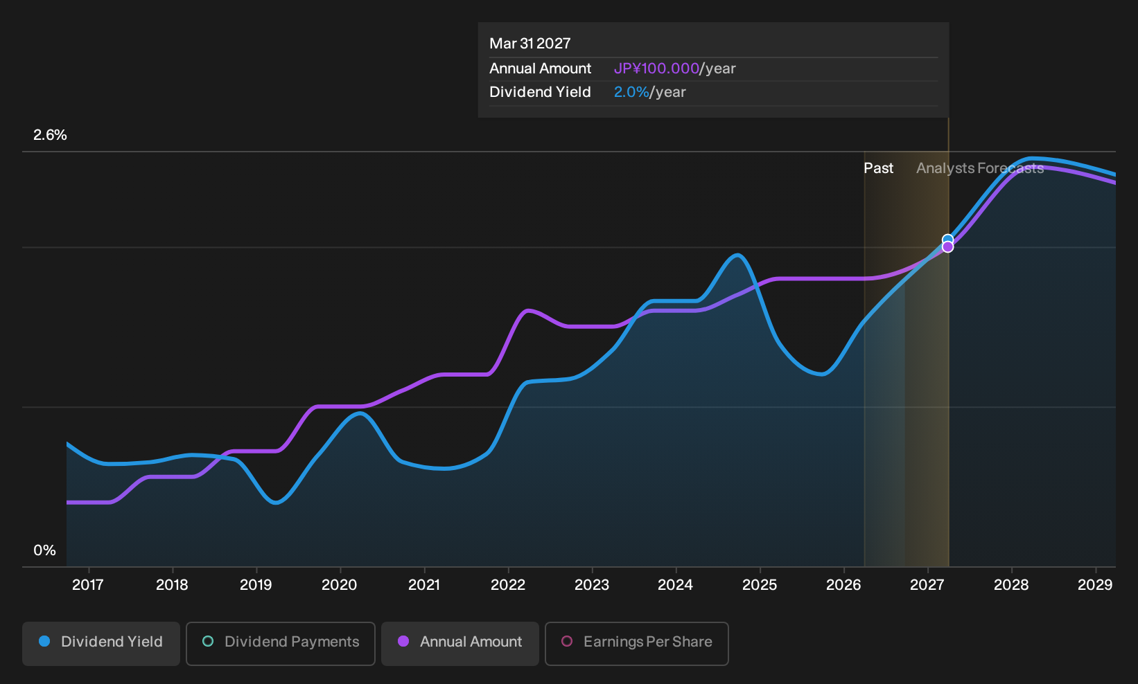
Task: Select the 2029 x-axis year label
Action: coord(1095,585)
